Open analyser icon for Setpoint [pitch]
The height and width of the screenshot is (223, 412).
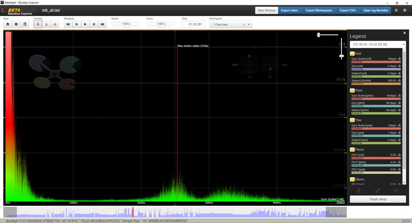click(399, 110)
